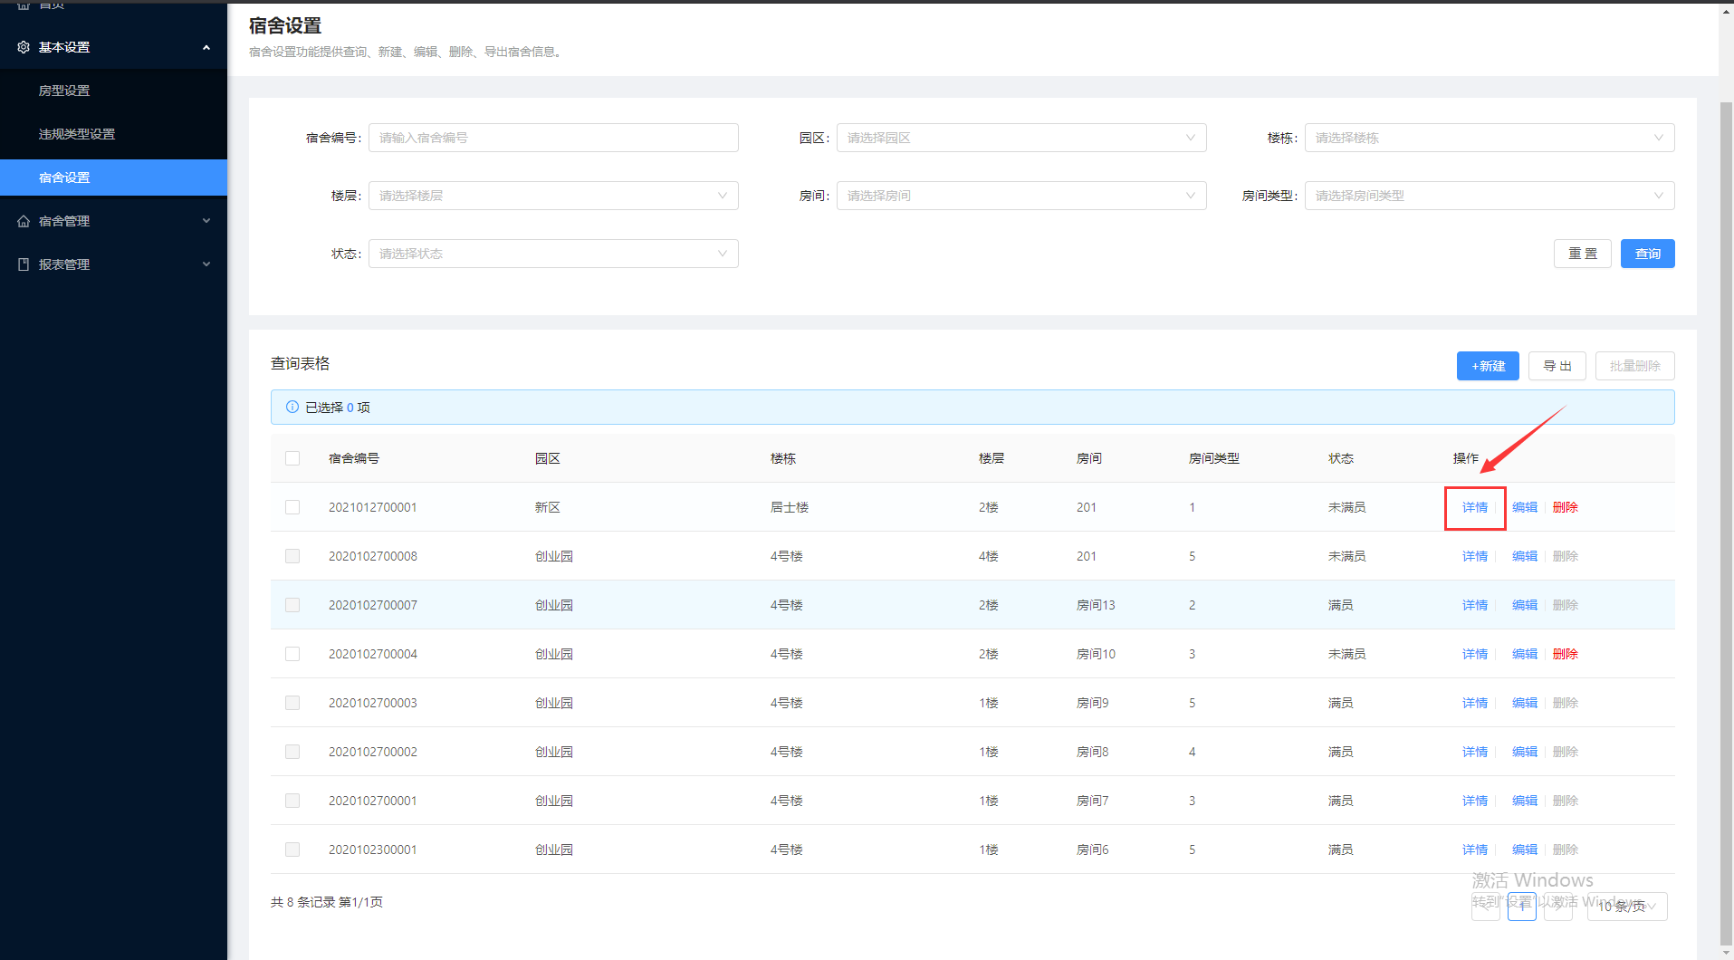This screenshot has width=1734, height=960.
Task: Open 详情 for dormitory 2020102700001
Action: click(x=1475, y=801)
